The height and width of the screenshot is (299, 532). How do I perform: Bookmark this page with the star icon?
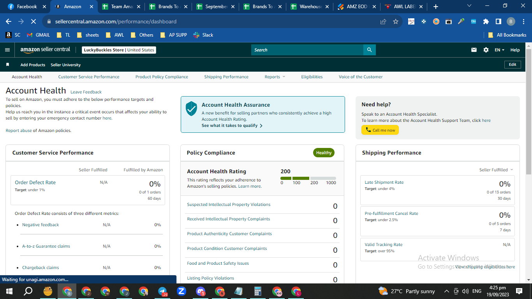point(396,21)
